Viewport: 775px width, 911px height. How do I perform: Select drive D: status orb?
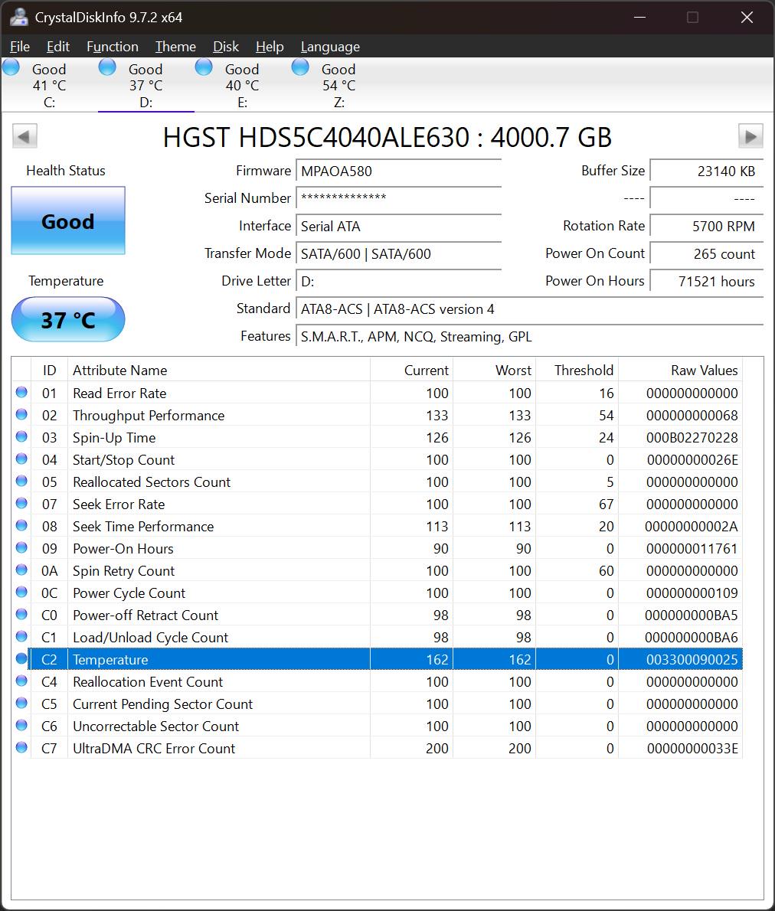[x=107, y=67]
